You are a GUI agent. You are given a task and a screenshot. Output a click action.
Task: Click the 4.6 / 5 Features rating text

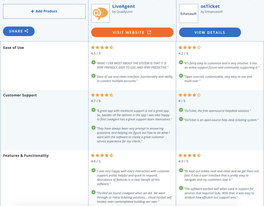coord(95,161)
